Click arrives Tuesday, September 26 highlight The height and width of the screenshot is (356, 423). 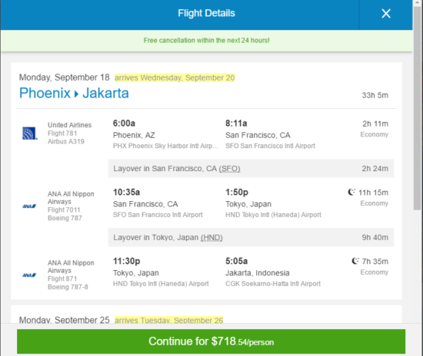coord(169,320)
